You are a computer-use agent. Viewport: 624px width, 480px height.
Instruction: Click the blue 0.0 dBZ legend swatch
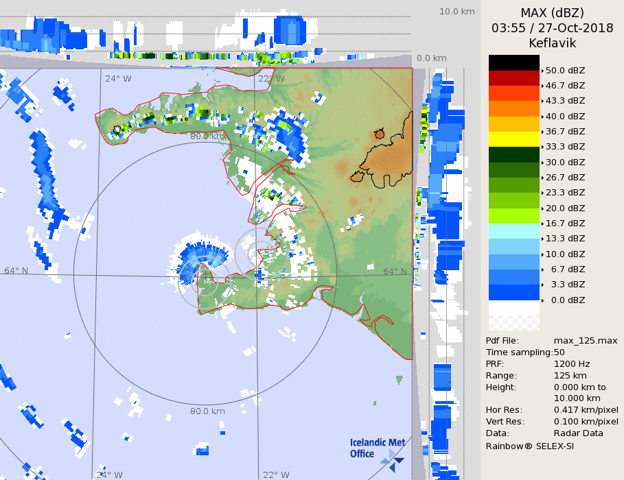514,293
